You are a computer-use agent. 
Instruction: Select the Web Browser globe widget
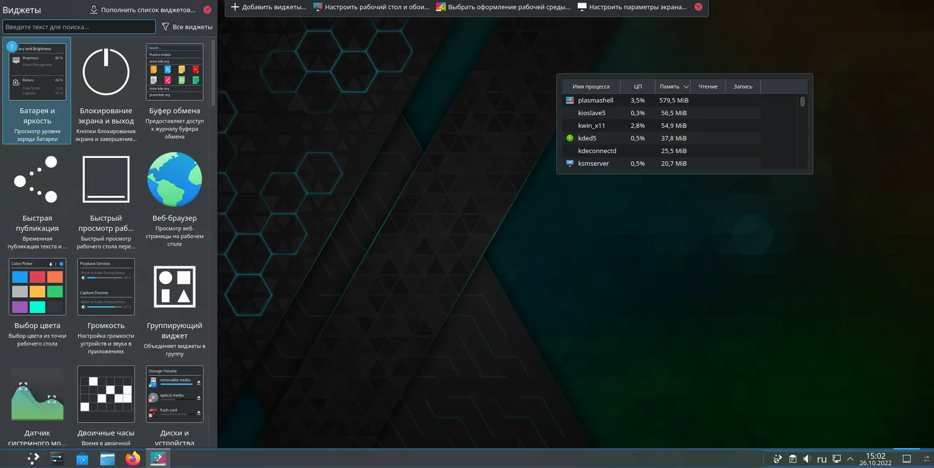pos(174,179)
